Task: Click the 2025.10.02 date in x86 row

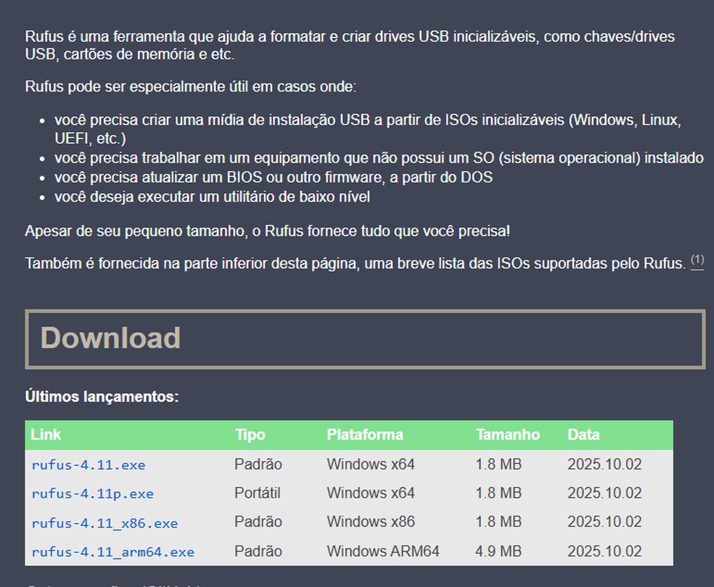Action: (x=604, y=522)
